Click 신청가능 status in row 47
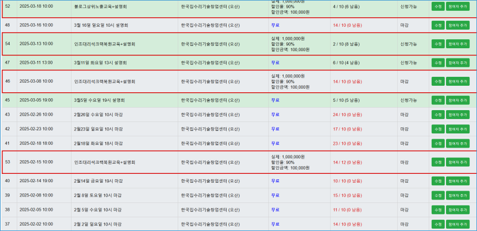 coord(408,63)
